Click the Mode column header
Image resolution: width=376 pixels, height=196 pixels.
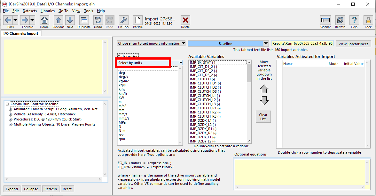(x=333, y=64)
